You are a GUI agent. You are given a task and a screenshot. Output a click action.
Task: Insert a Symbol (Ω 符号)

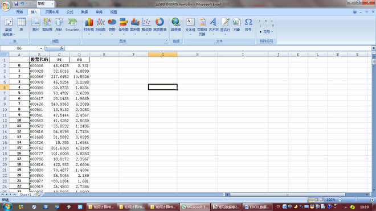click(248, 24)
